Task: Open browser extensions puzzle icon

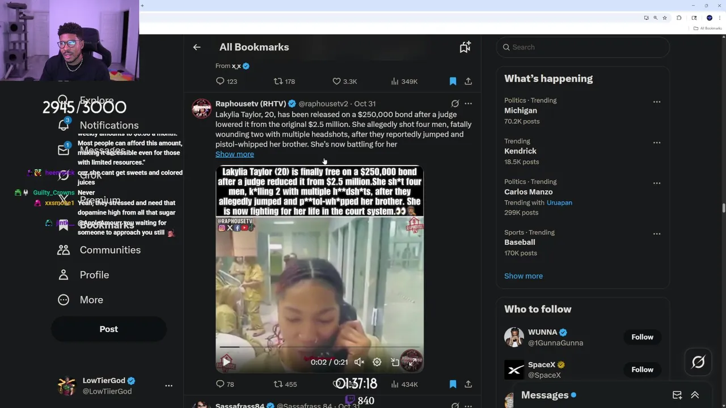Action: pyautogui.click(x=679, y=18)
